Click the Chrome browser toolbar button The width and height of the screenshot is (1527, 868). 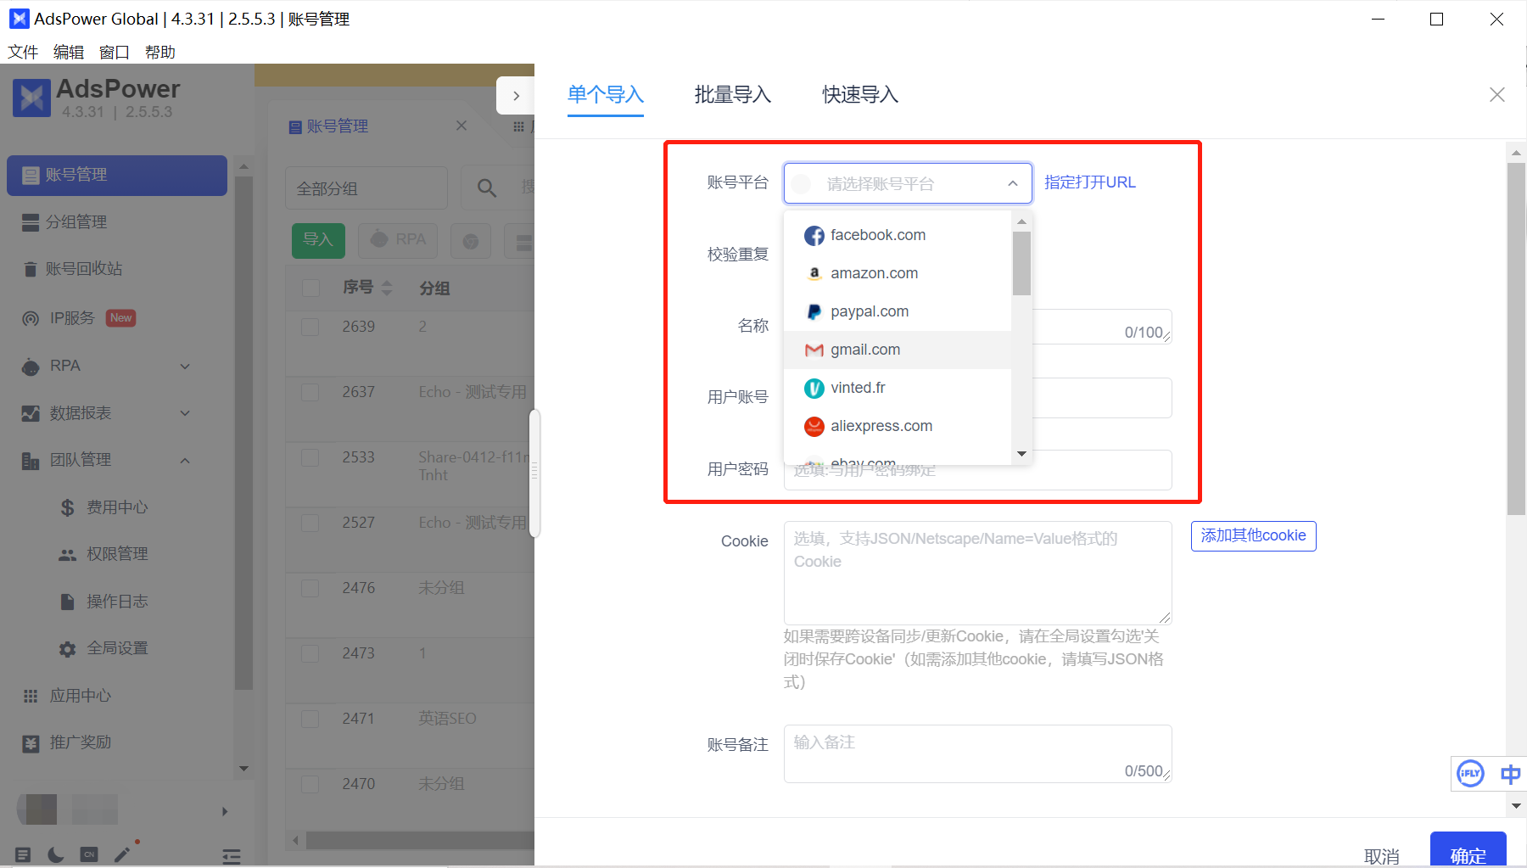click(471, 241)
